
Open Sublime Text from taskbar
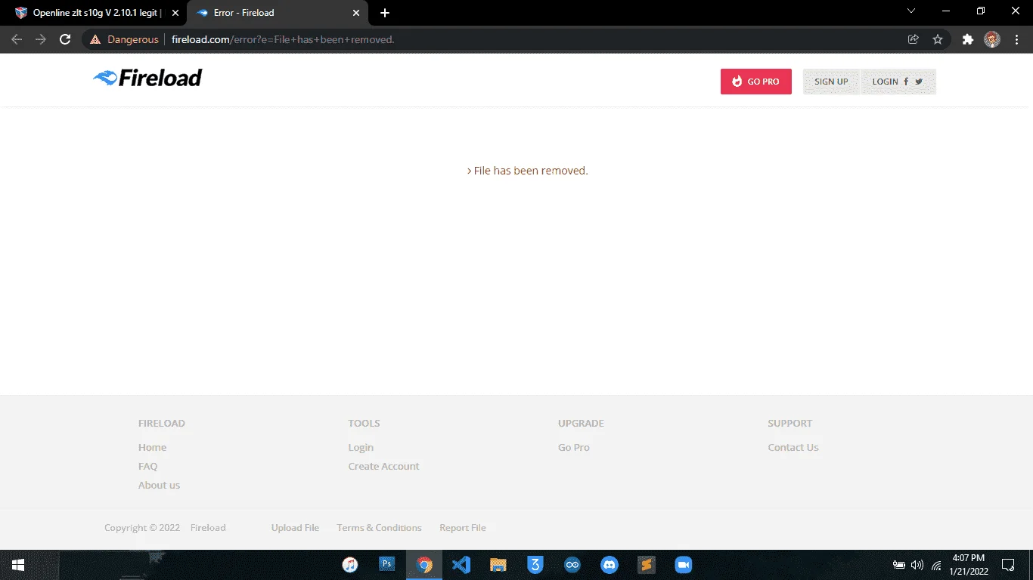pyautogui.click(x=647, y=565)
